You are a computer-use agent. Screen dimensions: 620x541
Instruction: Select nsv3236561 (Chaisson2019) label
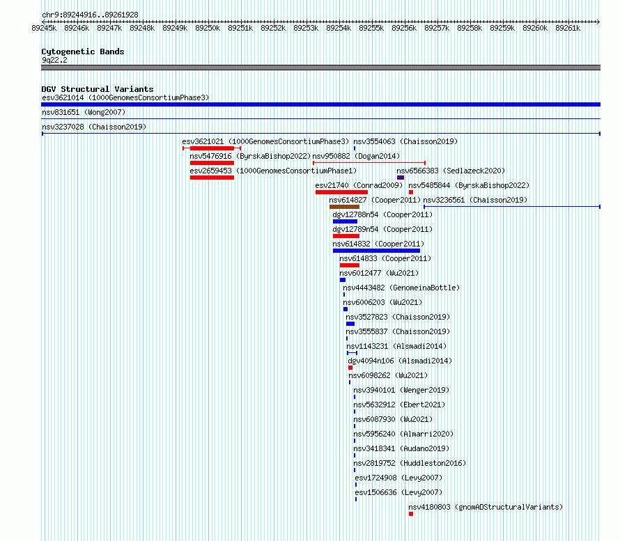click(x=475, y=200)
